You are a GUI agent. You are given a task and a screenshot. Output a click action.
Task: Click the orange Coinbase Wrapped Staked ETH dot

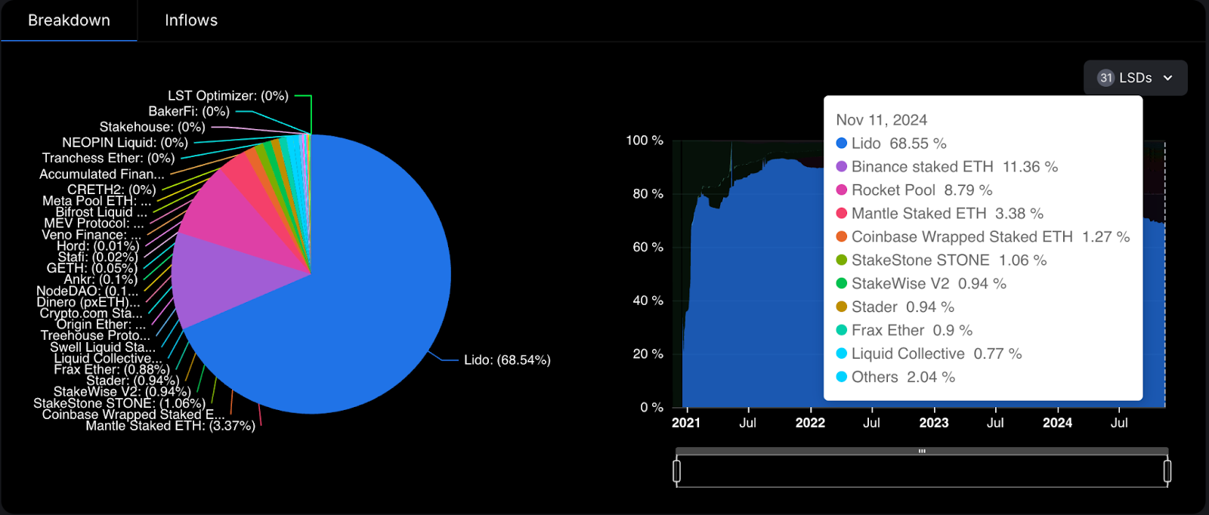pos(841,236)
